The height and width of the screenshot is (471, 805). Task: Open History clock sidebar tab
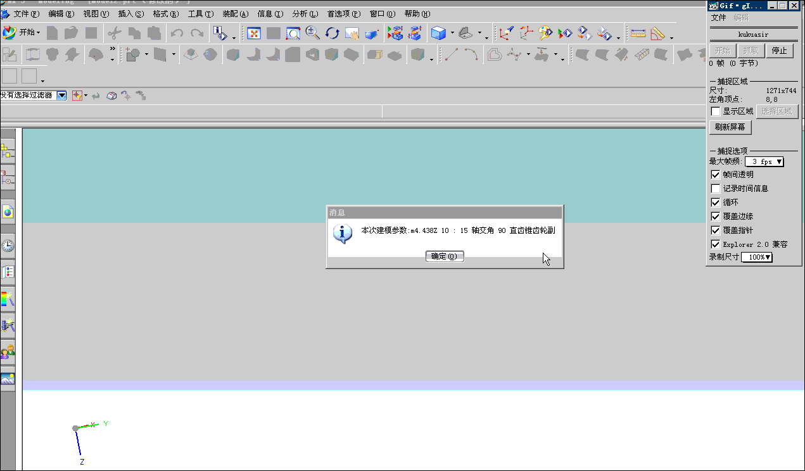click(8, 245)
